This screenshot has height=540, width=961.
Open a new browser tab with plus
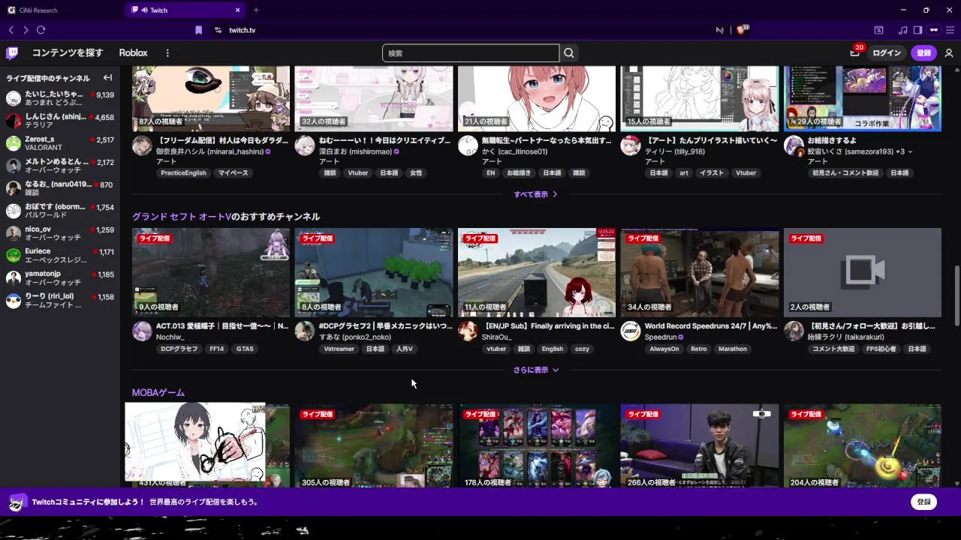(256, 10)
